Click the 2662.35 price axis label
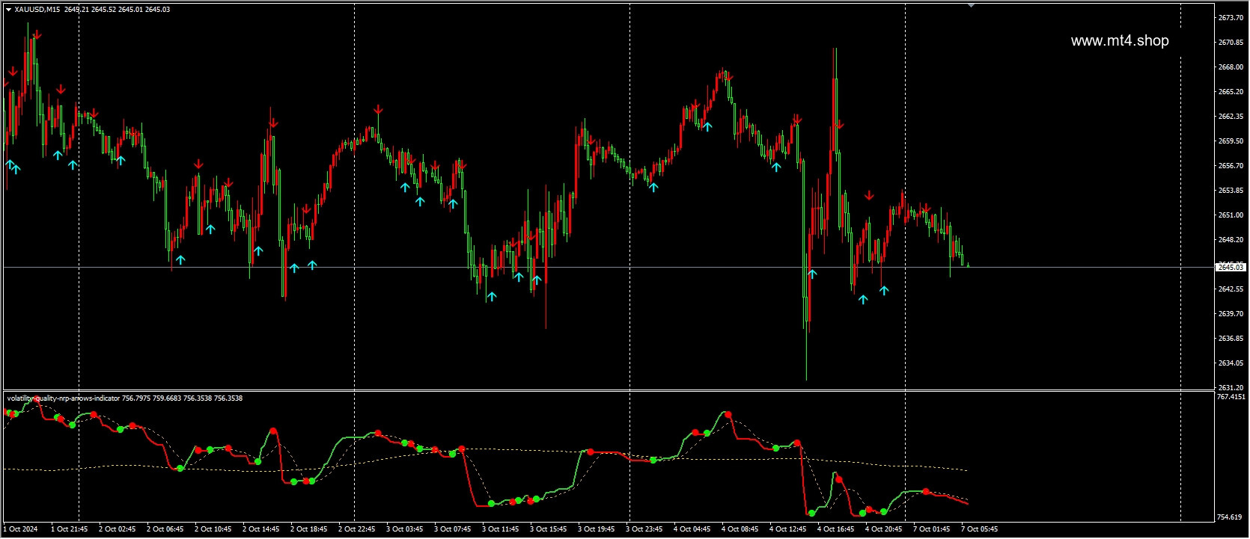Image resolution: width=1250 pixels, height=539 pixels. coord(1231,117)
